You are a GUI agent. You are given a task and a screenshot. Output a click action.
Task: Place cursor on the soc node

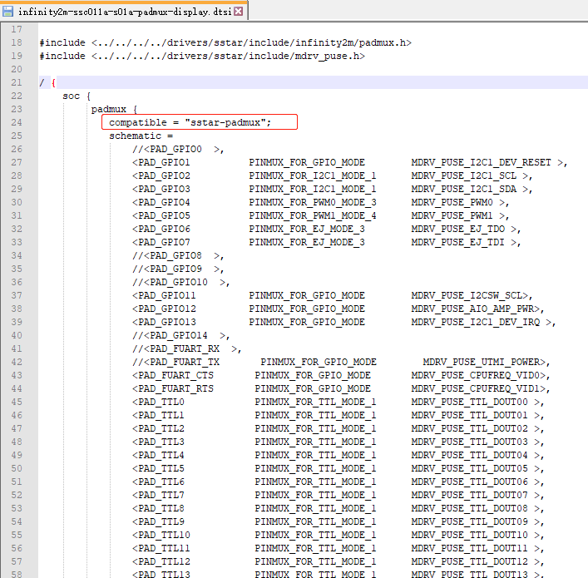71,96
